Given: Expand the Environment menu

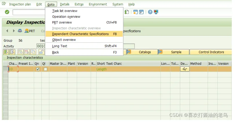Looking at the screenshot, I should pyautogui.click(x=98, y=4).
